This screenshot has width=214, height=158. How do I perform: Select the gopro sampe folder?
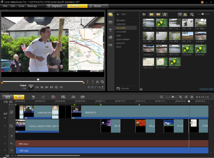tap(123, 39)
